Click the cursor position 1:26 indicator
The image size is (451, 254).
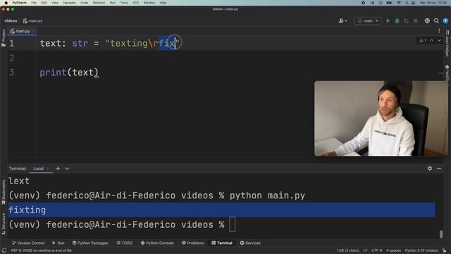(347, 250)
